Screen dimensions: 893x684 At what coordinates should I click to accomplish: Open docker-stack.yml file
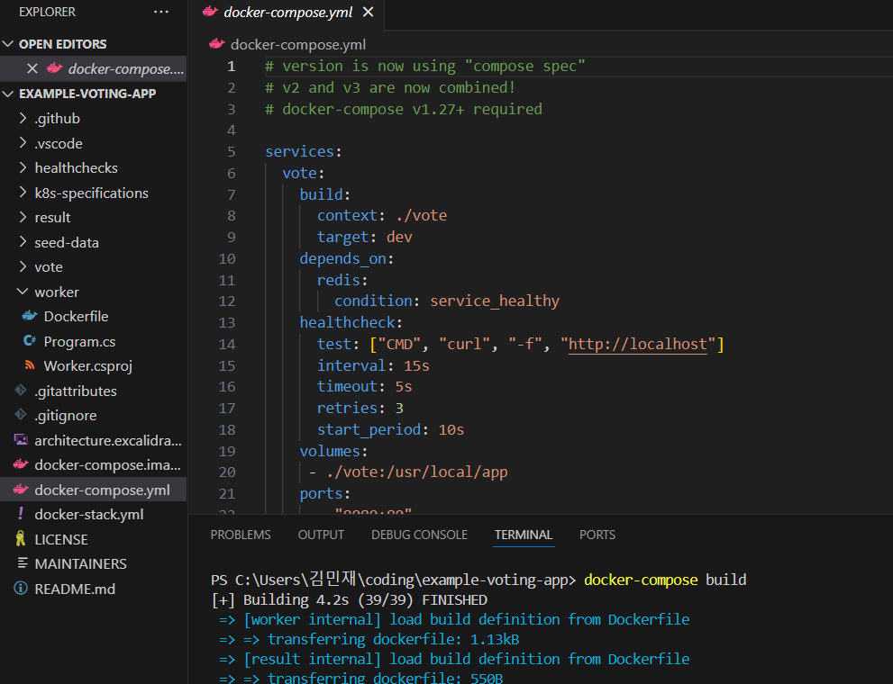[89, 514]
